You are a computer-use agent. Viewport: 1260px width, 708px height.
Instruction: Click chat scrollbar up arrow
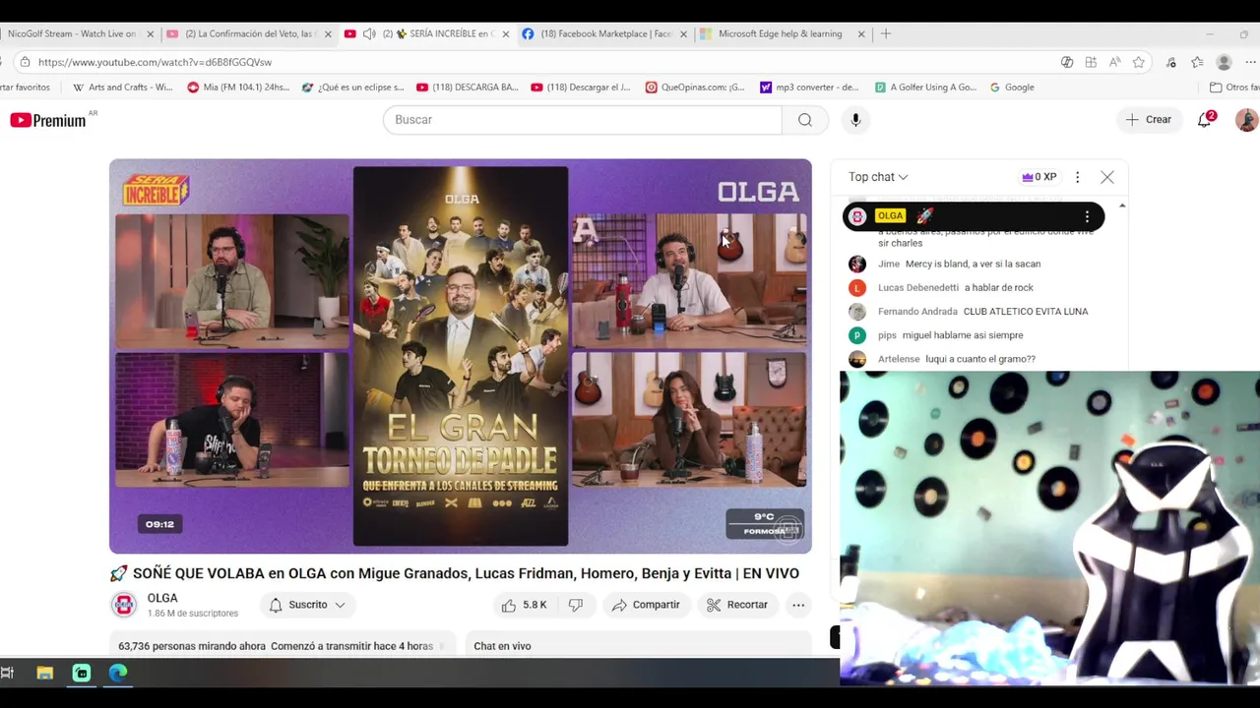[x=1122, y=206]
